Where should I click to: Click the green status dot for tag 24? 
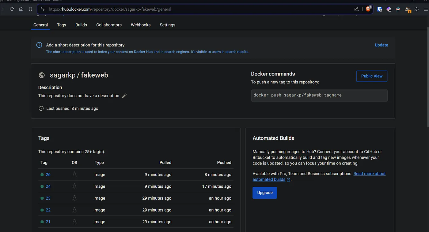click(42, 186)
